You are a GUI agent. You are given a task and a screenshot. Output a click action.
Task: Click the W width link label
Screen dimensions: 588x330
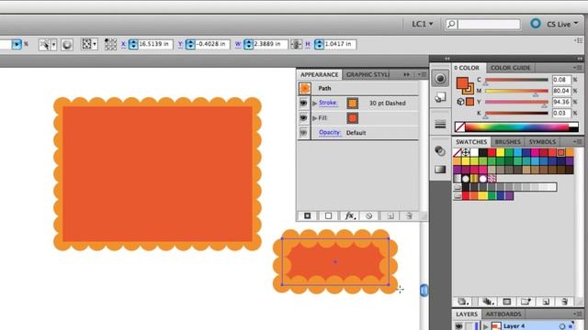(x=238, y=44)
